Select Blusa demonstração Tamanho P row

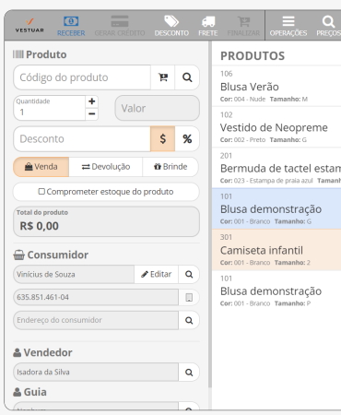click(276, 290)
